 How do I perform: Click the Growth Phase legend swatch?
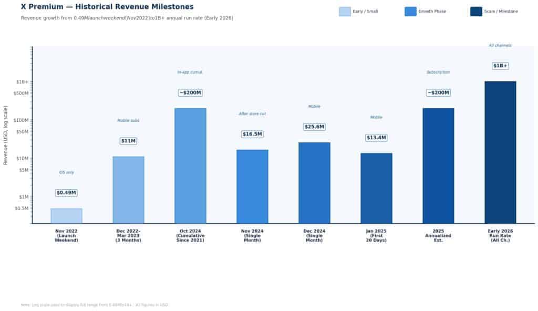point(410,12)
